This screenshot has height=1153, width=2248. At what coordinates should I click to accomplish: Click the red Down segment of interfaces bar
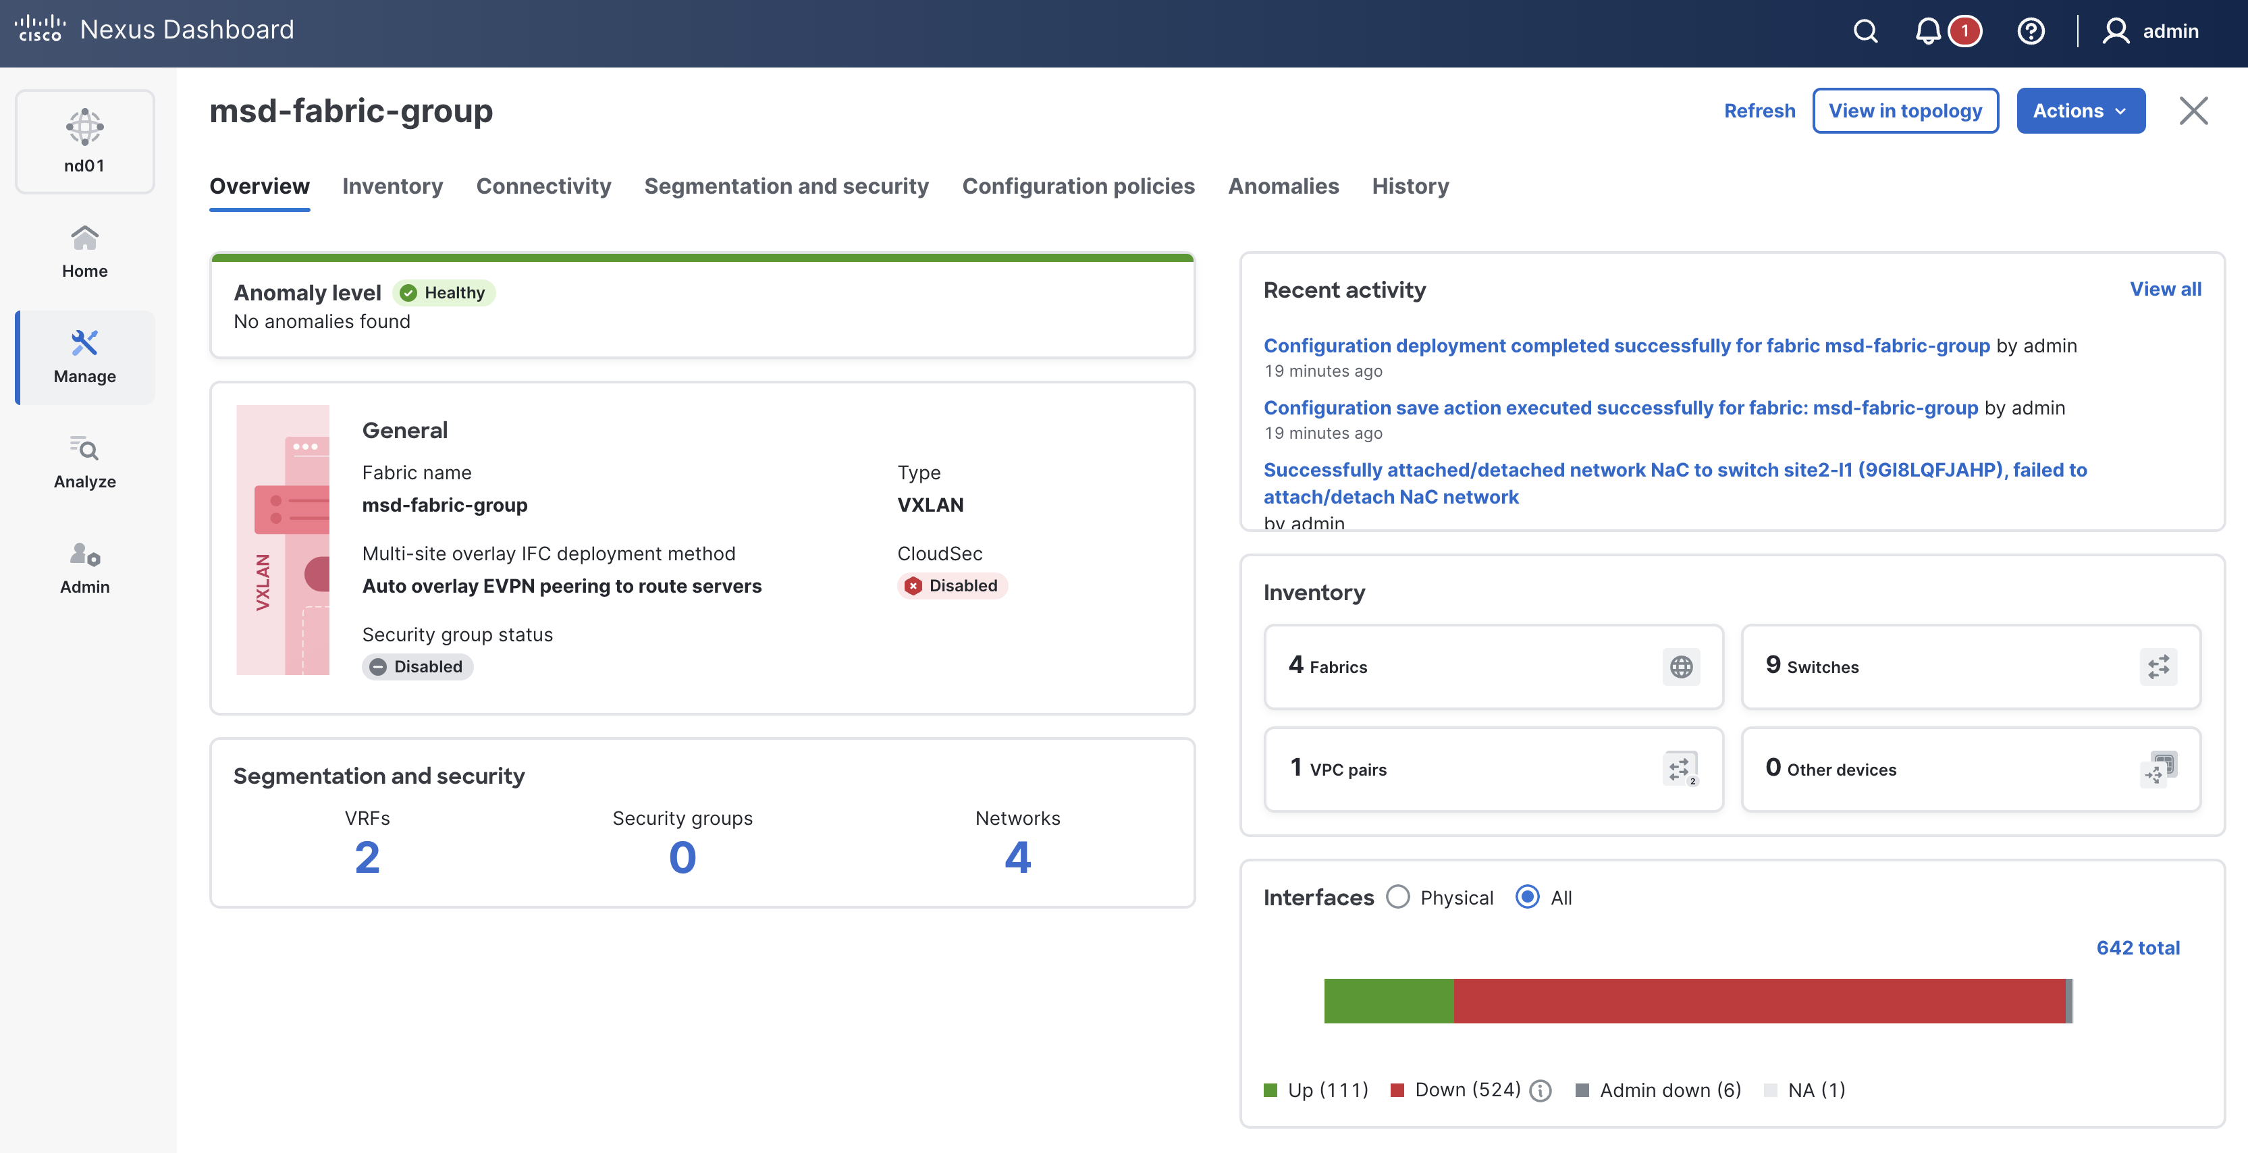(x=1759, y=1001)
